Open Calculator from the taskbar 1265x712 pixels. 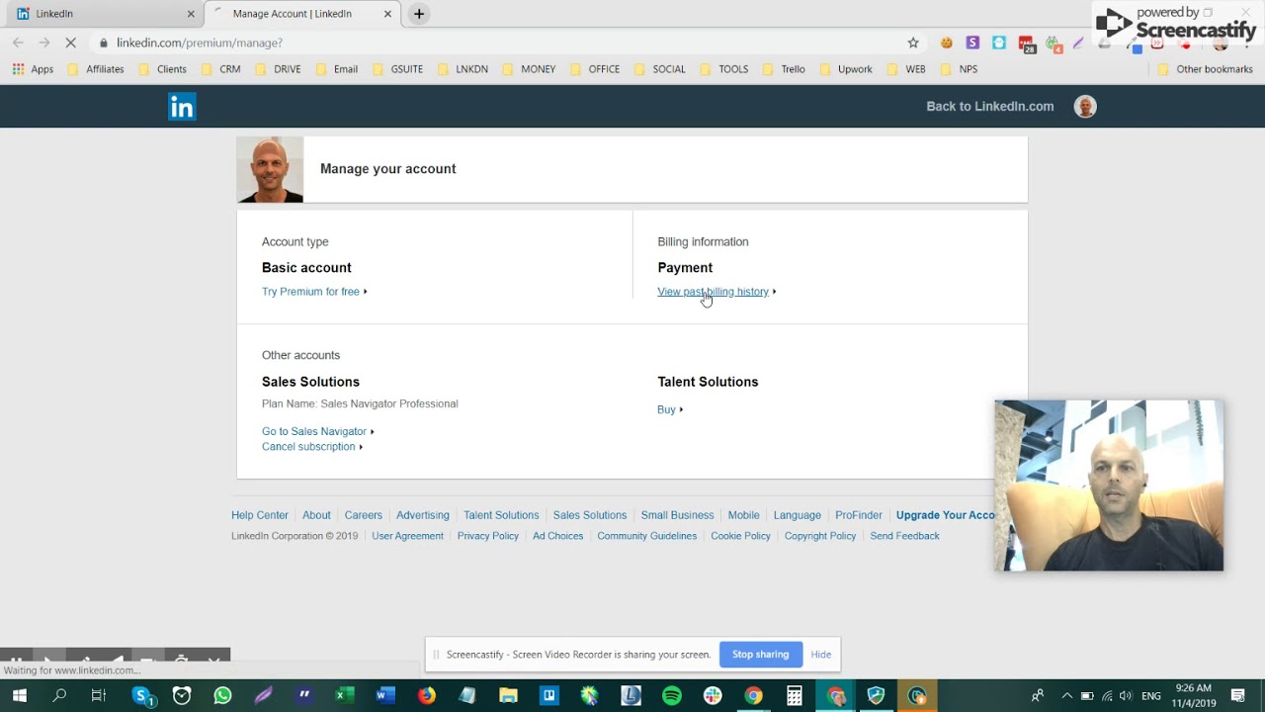[x=795, y=696]
